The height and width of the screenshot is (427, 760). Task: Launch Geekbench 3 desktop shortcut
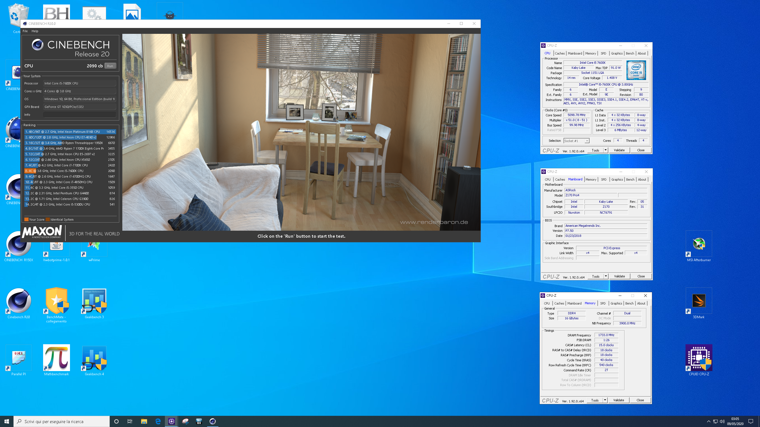(94, 303)
